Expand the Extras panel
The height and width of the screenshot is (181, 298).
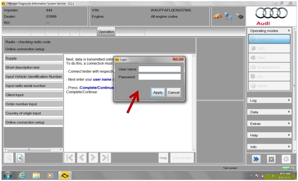[269, 124]
